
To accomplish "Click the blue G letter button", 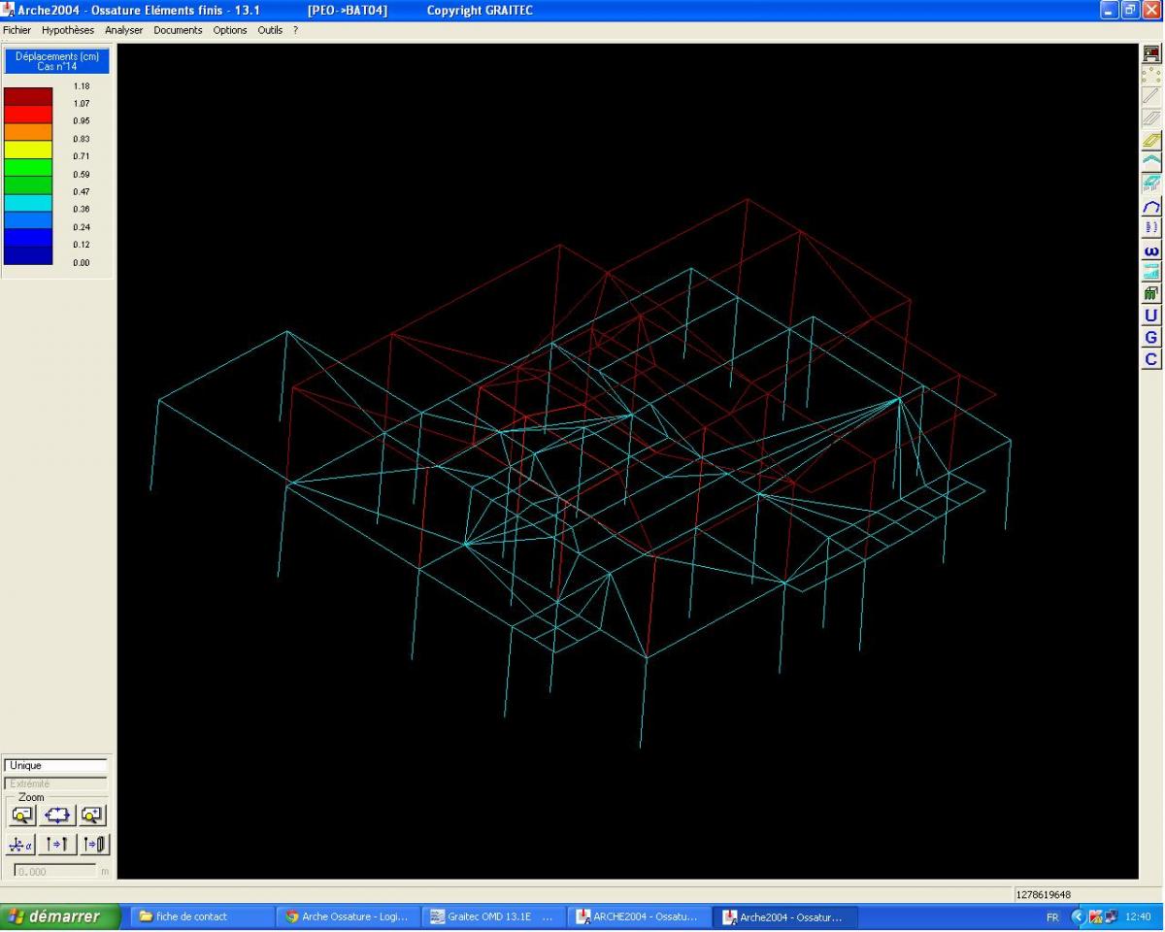I will tap(1151, 337).
